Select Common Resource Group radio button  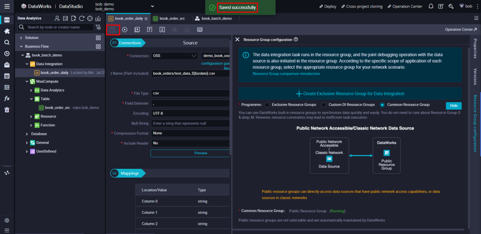coord(382,105)
